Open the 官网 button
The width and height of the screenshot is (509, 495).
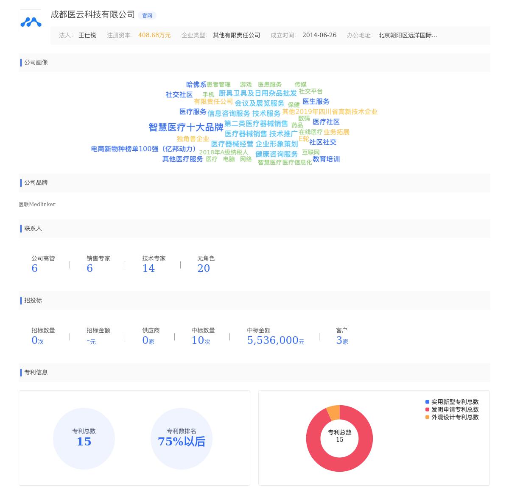(x=147, y=15)
